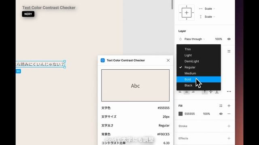Click the constraints box widget
The width and height of the screenshot is (259, 145).
coord(187,12)
